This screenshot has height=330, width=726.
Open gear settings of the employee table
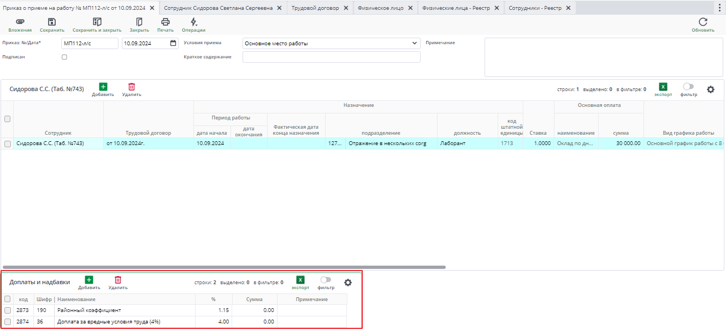tap(710, 89)
